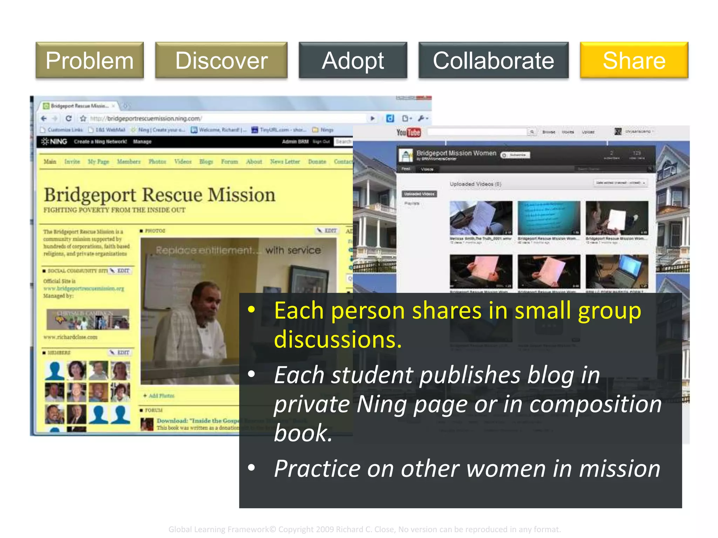This screenshot has width=718, height=538.
Task: Click Create a Ning Network link
Action: pos(100,142)
